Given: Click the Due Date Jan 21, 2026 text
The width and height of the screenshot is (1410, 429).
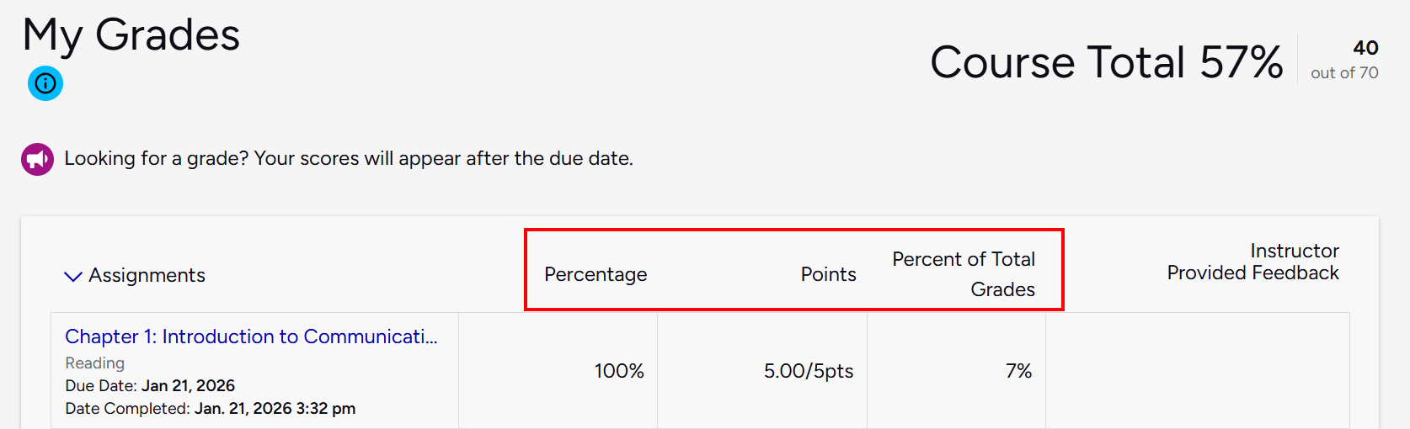Looking at the screenshot, I should click(150, 385).
